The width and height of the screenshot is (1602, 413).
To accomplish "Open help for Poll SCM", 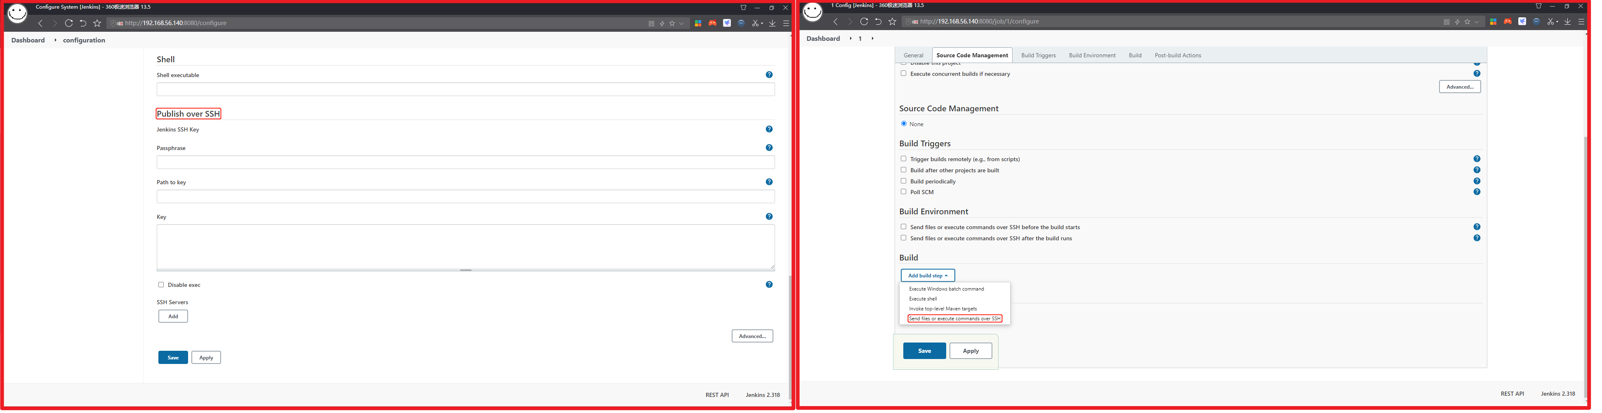I will click(1476, 192).
